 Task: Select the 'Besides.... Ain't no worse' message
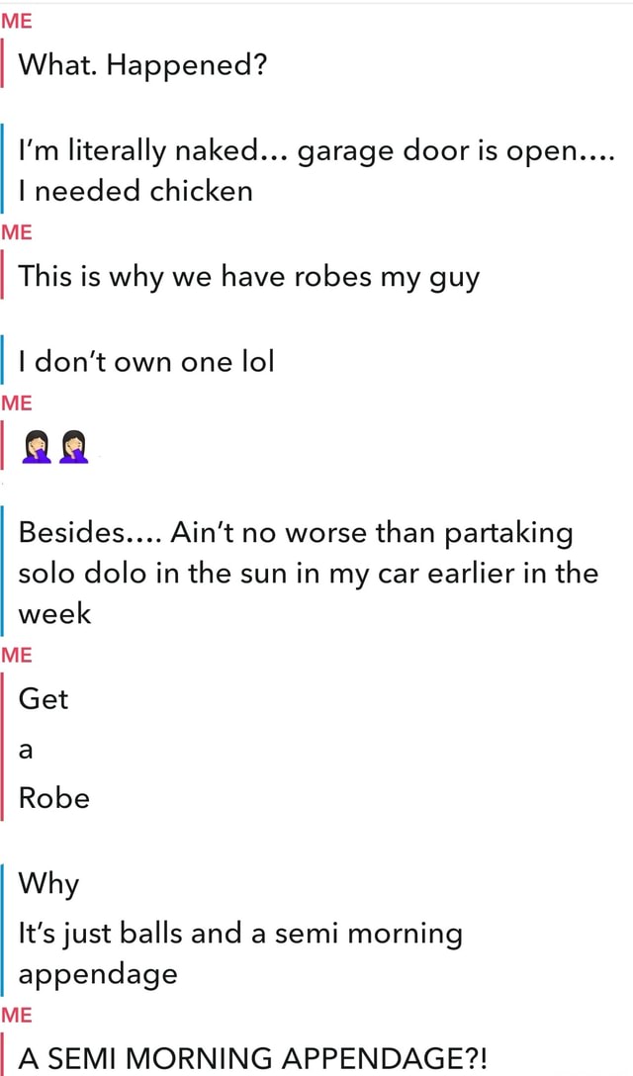308,573
